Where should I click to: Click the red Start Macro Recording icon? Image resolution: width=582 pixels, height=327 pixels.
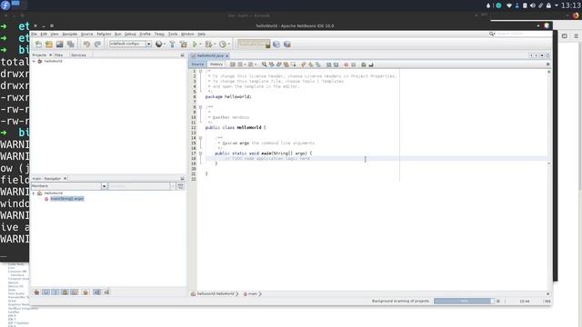(x=346, y=64)
